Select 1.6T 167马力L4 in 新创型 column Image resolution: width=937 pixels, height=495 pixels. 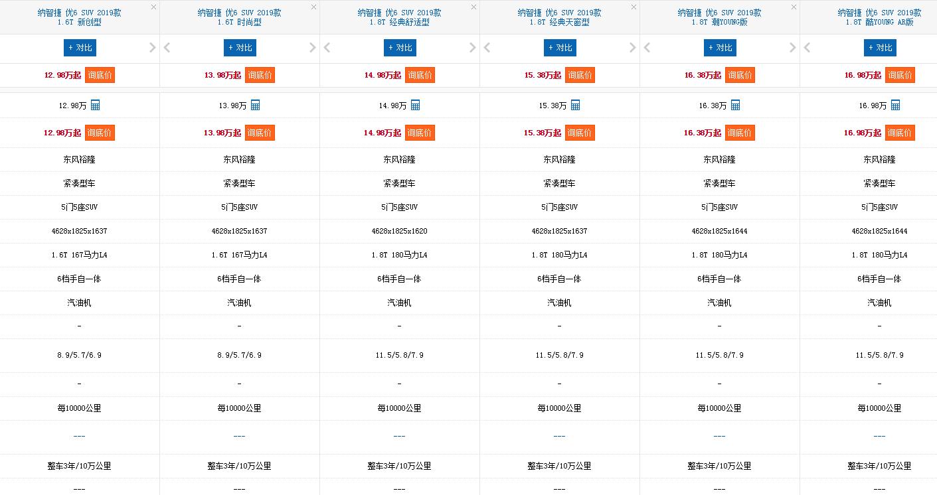[80, 255]
